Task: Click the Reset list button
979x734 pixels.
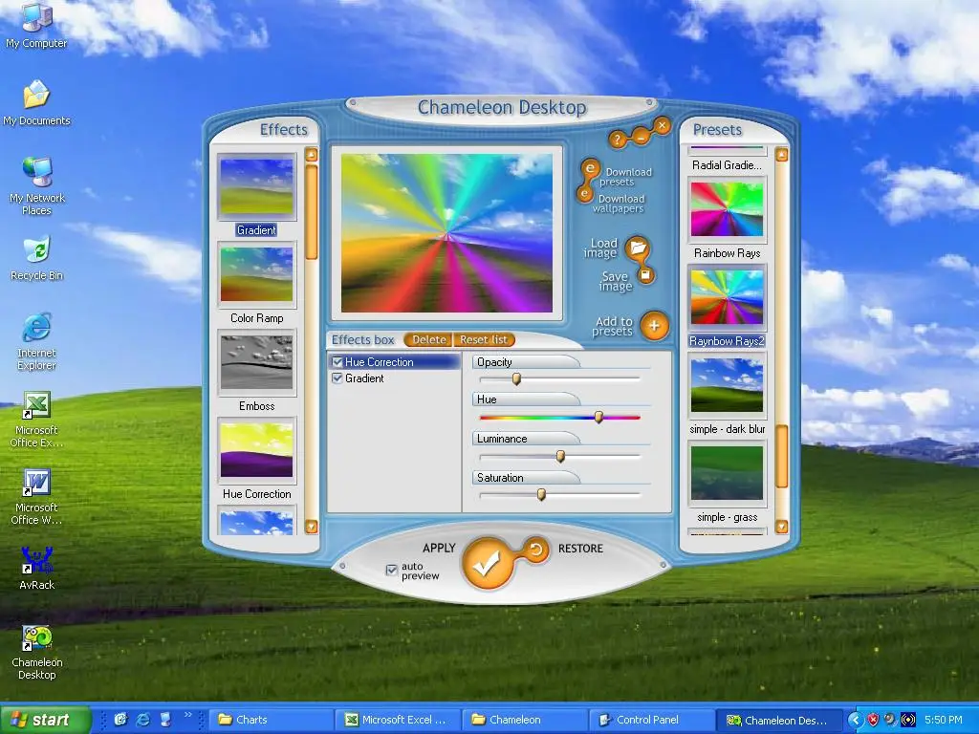Action: coord(484,339)
